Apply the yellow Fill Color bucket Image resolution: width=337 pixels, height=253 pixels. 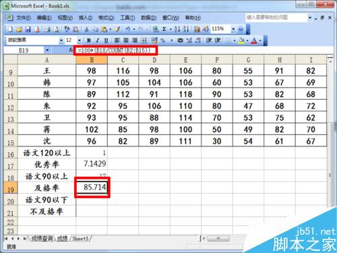241,40
